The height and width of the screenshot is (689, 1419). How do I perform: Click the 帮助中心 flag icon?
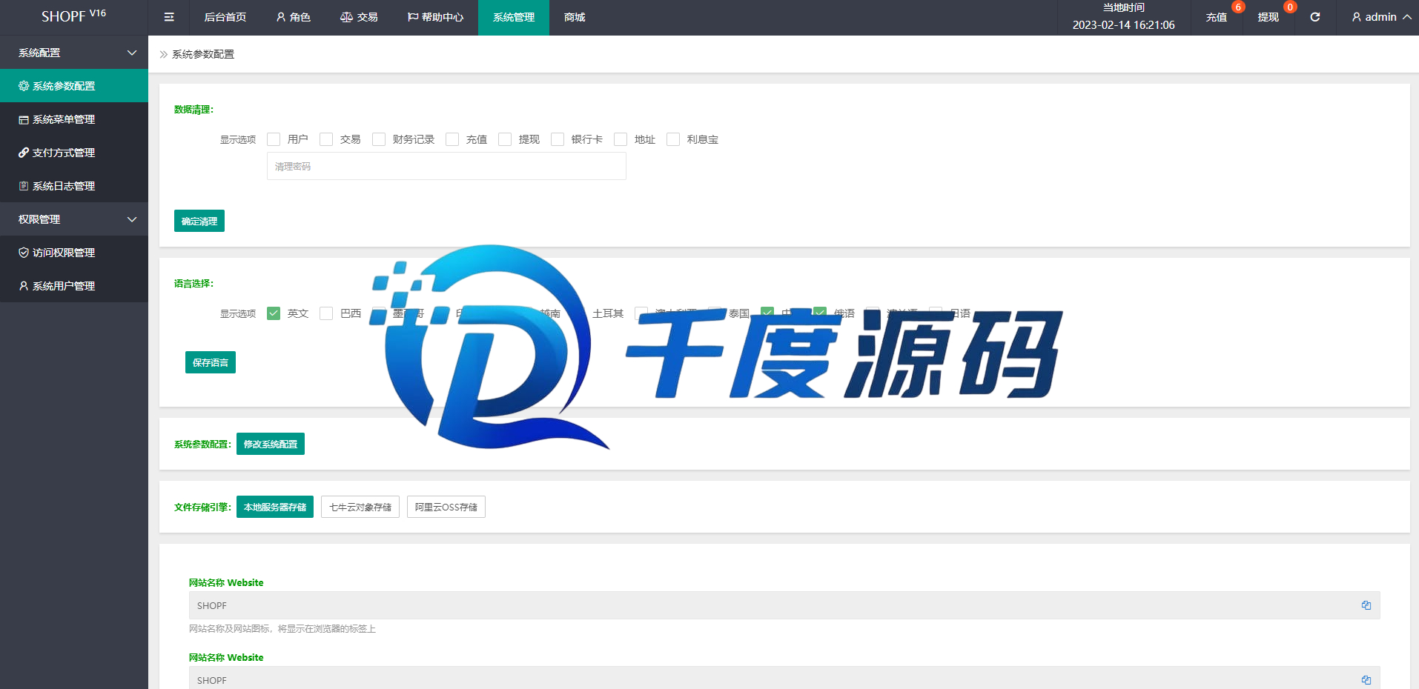(x=413, y=17)
